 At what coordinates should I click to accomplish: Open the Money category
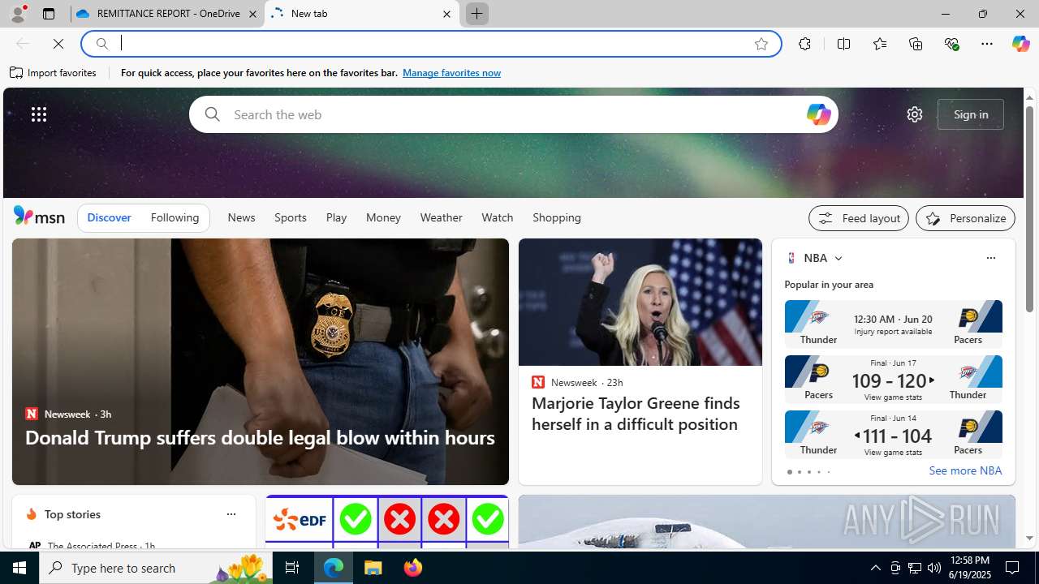pos(383,217)
